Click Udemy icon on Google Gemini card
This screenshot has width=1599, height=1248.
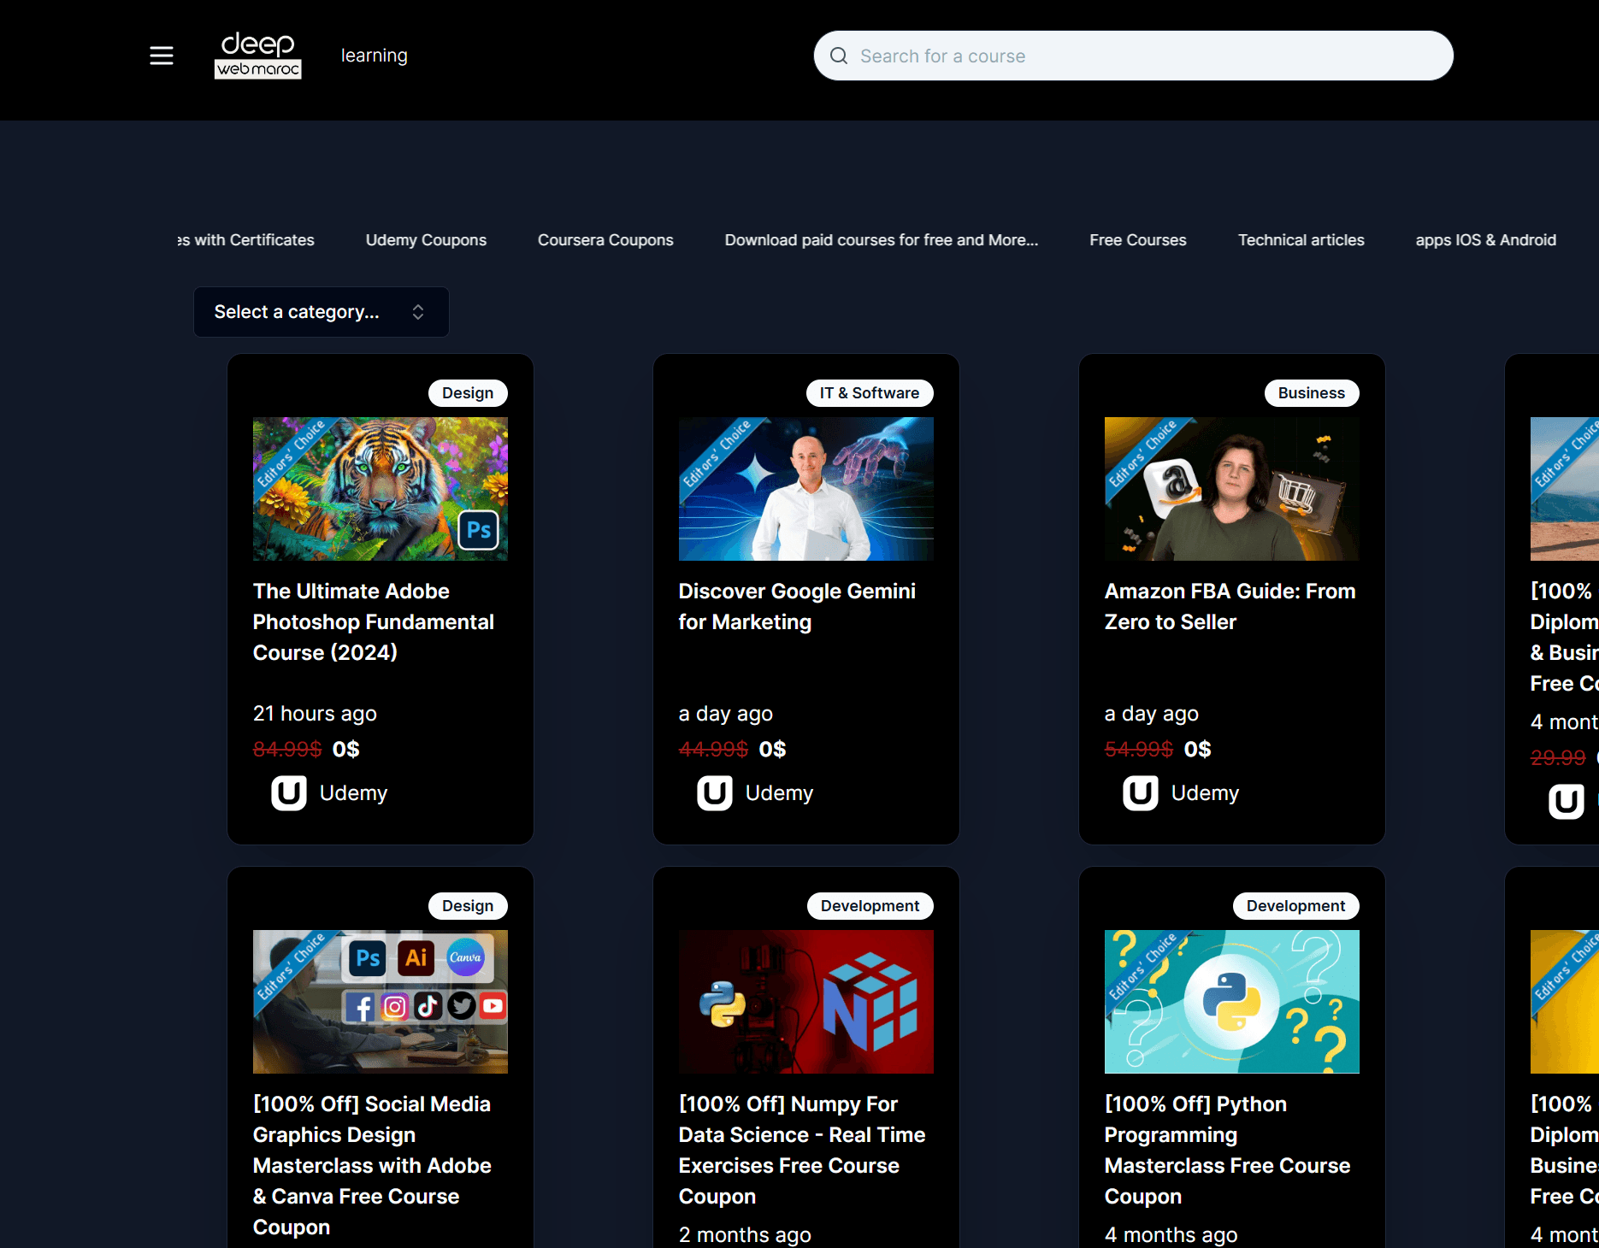coord(715,793)
